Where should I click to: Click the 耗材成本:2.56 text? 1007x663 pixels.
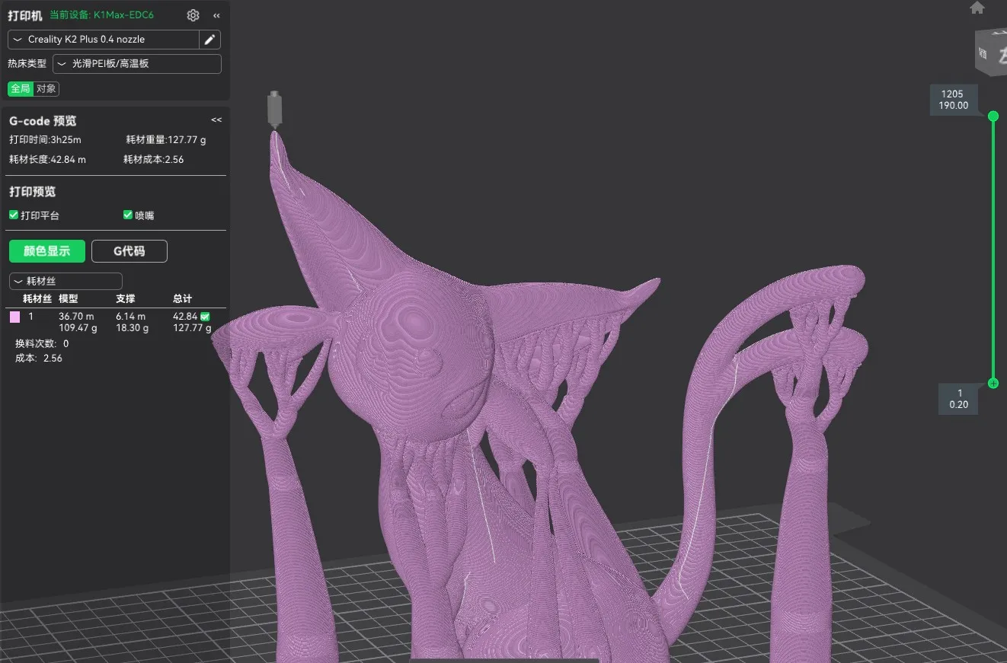[x=154, y=160]
